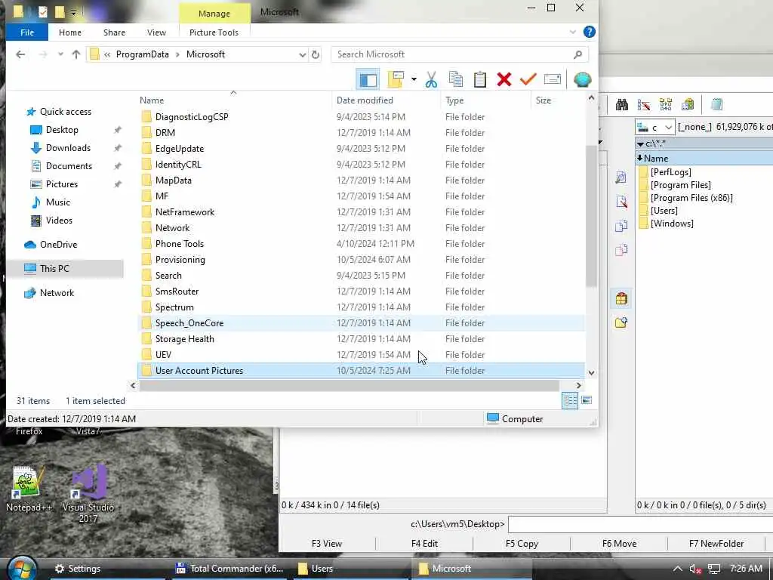Click the multi-rename tool icon in Total Commander
The height and width of the screenshot is (580, 773).
click(x=643, y=104)
